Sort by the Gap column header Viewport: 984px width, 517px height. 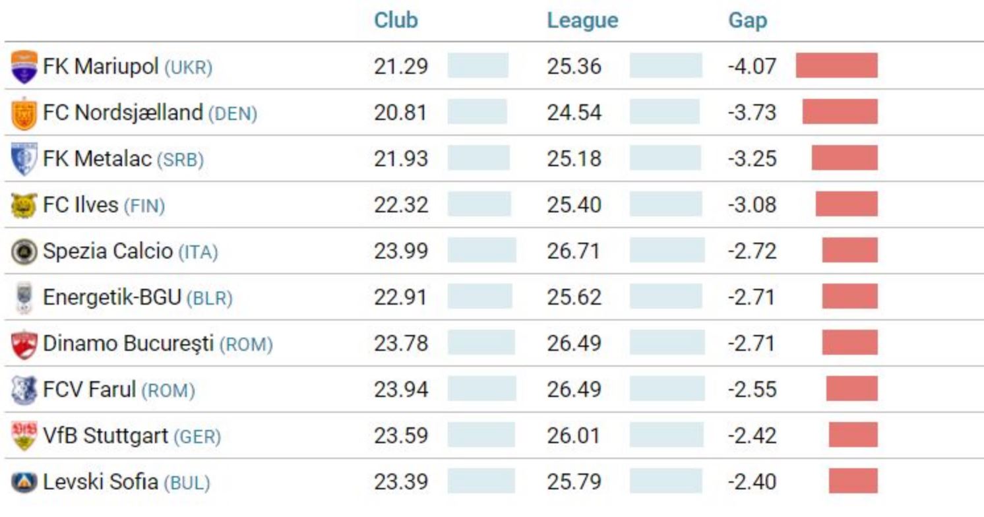click(x=747, y=20)
